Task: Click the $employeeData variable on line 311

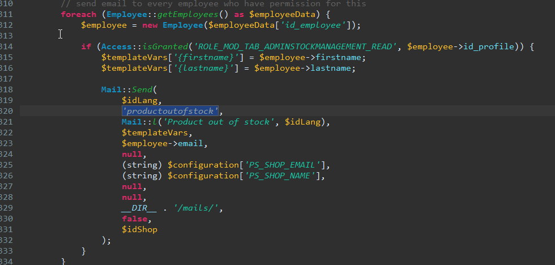Action: 282,15
